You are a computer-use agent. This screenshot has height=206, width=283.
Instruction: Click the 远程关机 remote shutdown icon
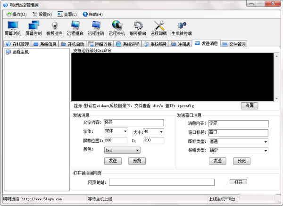pos(117,28)
